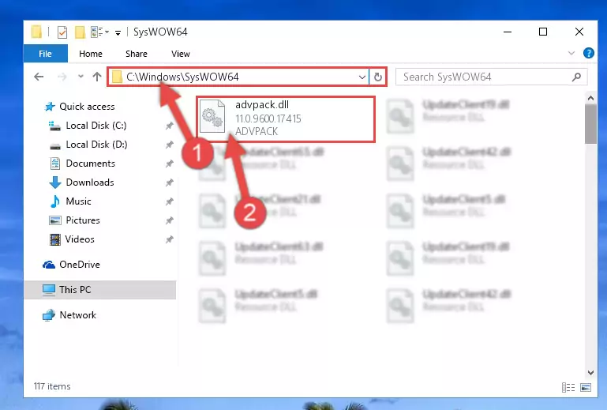Select Quick access in navigation pane
Viewport: 607px width, 410px height.
87,106
